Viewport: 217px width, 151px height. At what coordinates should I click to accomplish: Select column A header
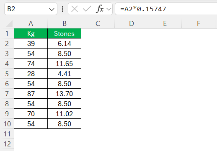31,23
